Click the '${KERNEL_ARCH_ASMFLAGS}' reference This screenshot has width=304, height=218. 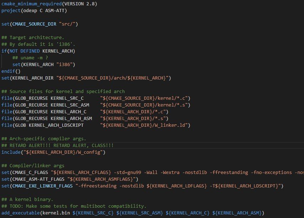pos(101,179)
